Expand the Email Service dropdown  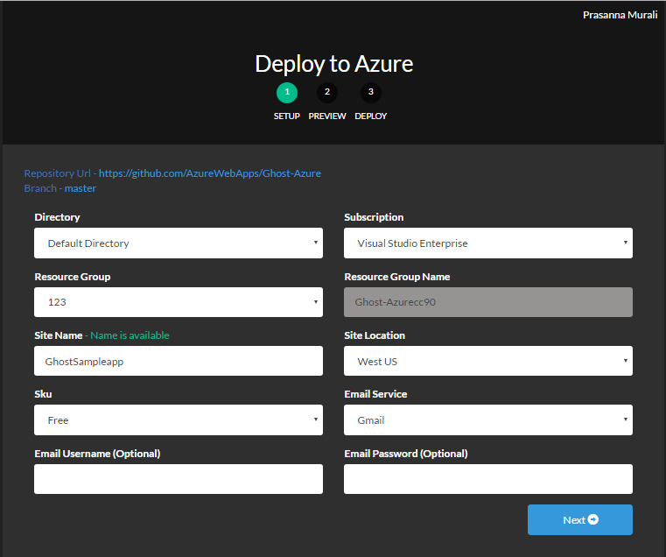pyautogui.click(x=487, y=420)
